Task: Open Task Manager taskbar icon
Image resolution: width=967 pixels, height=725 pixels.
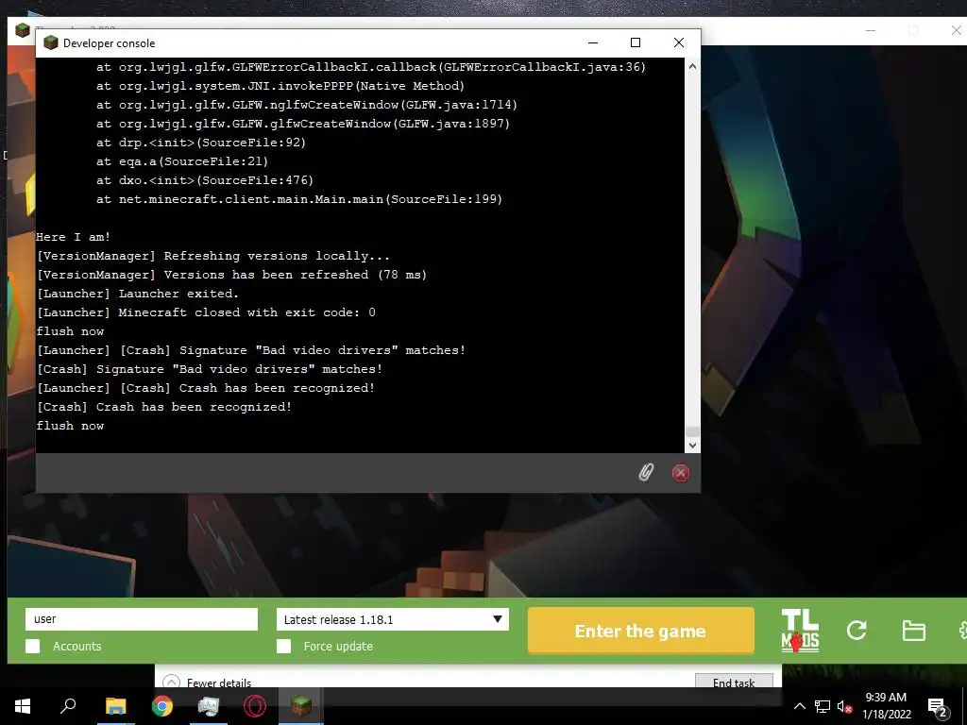Action: tap(209, 706)
